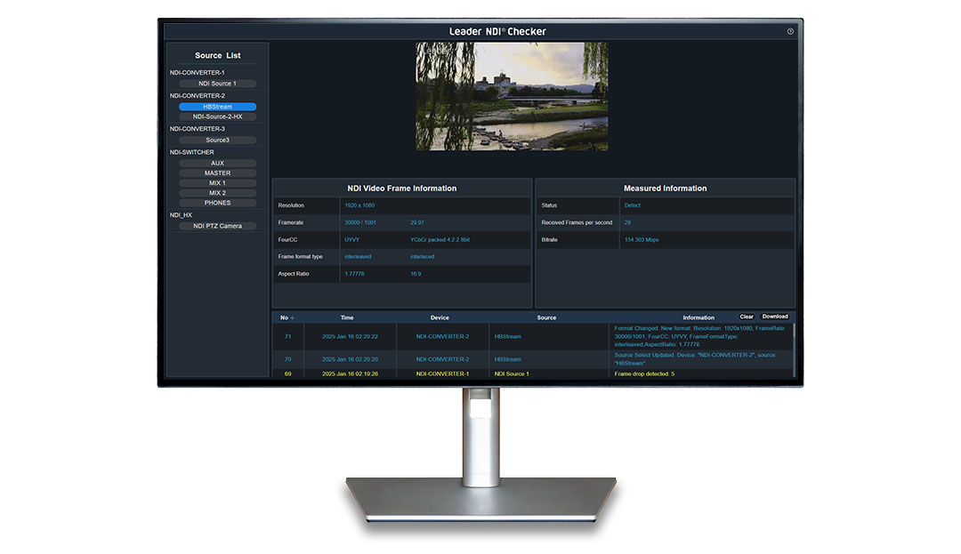Clear the event log
Viewport: 961px width, 554px height.
point(747,317)
